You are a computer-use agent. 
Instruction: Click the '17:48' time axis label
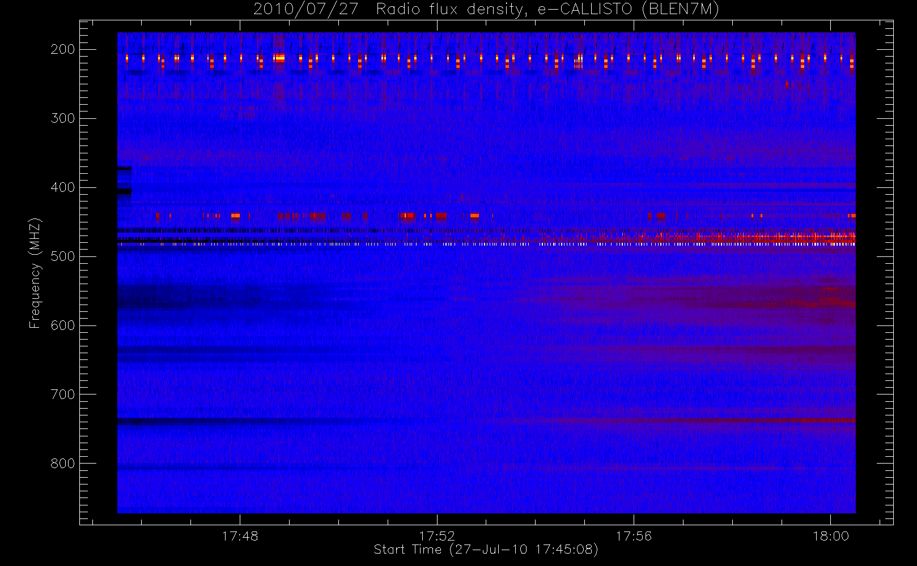240,536
